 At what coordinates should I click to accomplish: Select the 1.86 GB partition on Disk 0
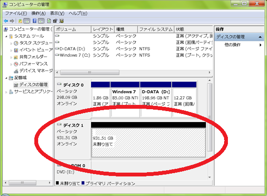tap(101, 99)
